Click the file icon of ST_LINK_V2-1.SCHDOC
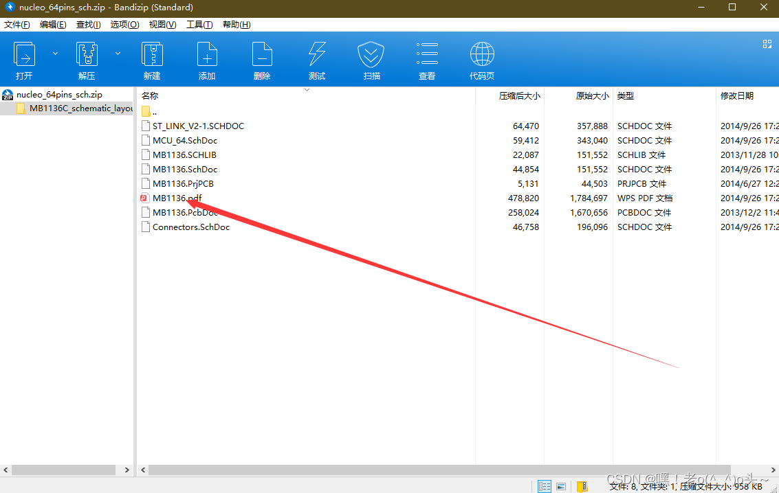779x493 pixels. [x=146, y=126]
